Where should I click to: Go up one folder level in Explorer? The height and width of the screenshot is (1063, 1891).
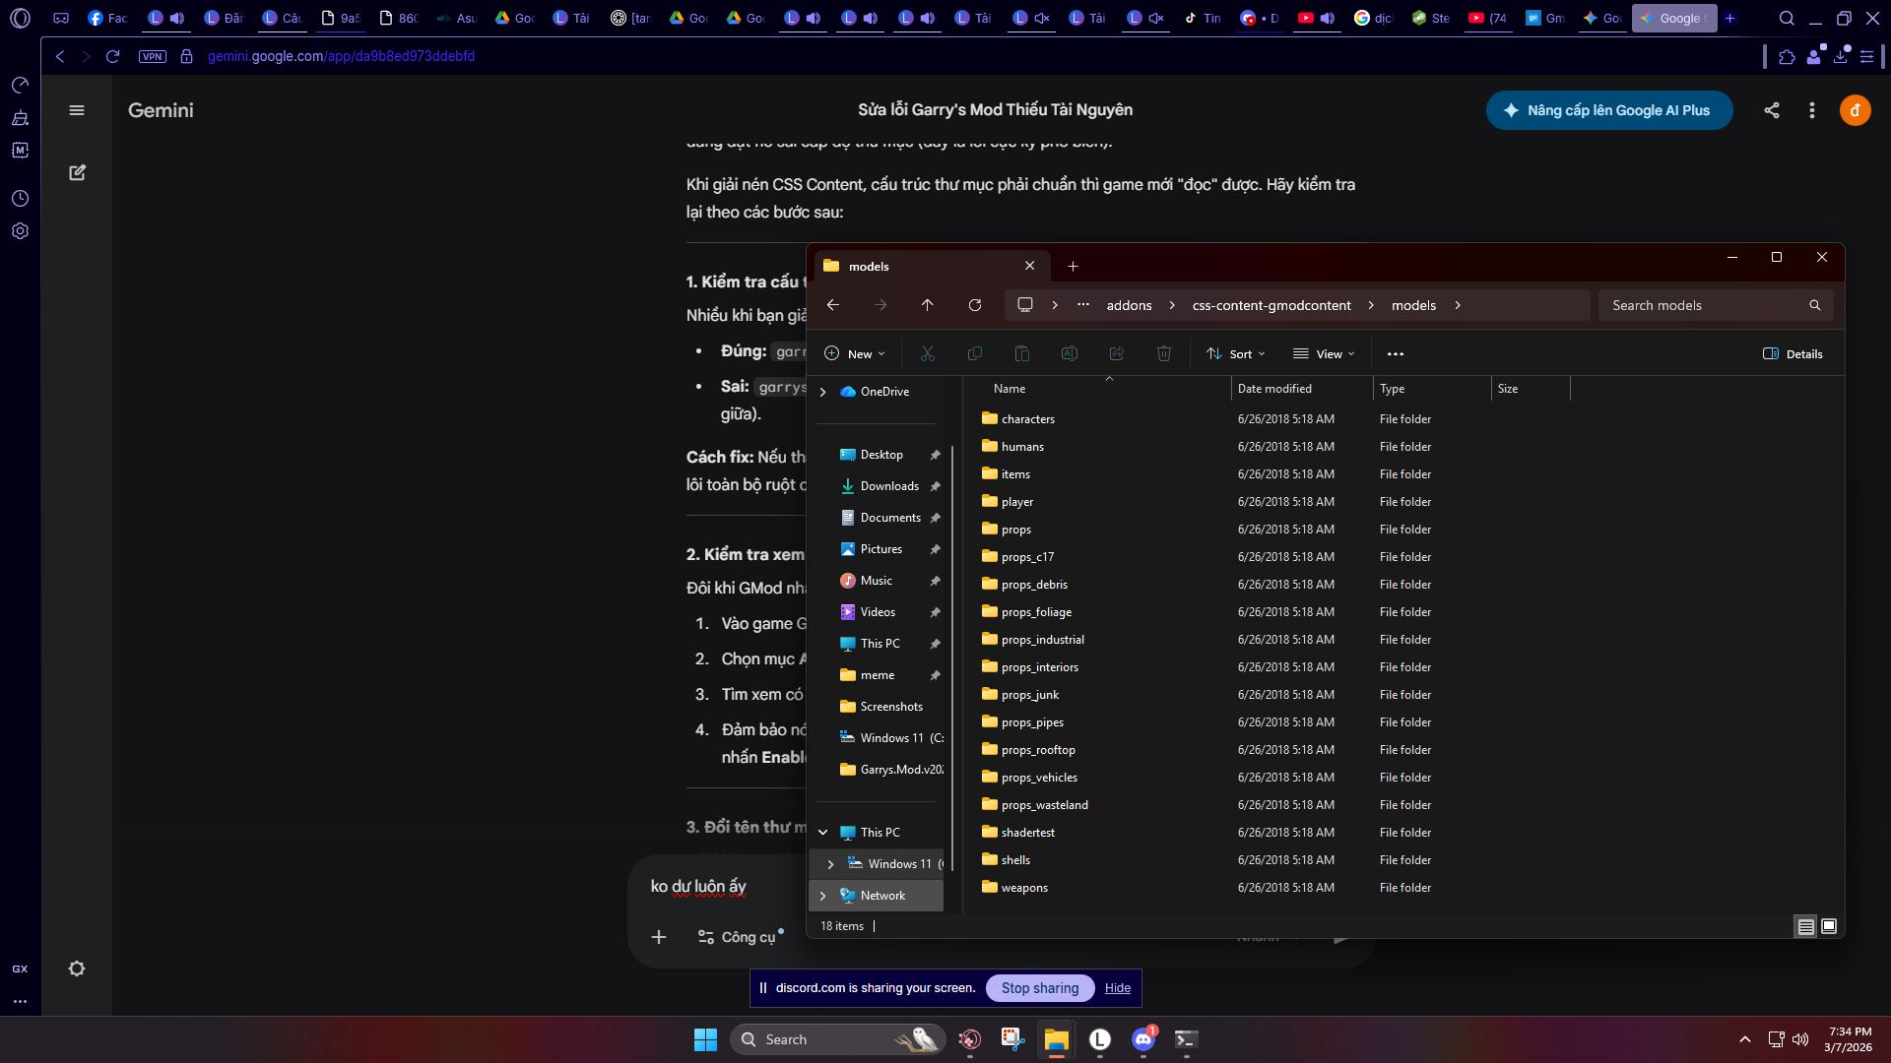pos(927,305)
